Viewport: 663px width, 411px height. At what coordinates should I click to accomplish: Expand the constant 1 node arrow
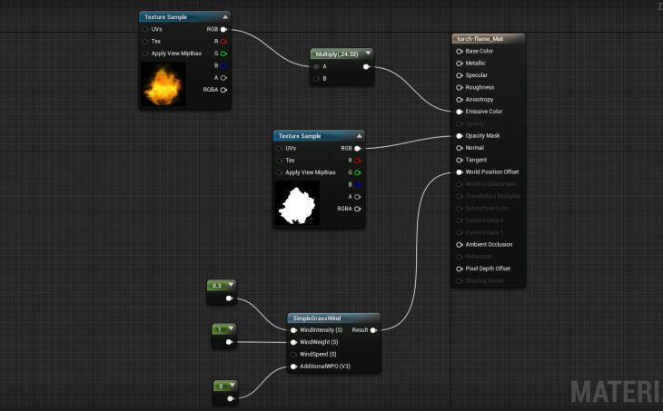coord(231,328)
